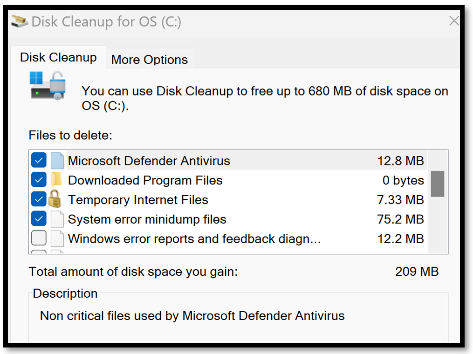This screenshot has height=354, width=473.
Task: Select the Temporary Internet Files list entry
Action: (138, 199)
